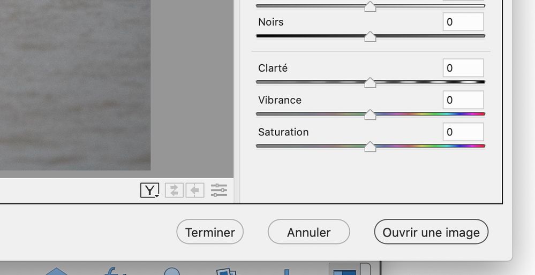Click the Terminer button
The image size is (535, 275).
(x=210, y=232)
